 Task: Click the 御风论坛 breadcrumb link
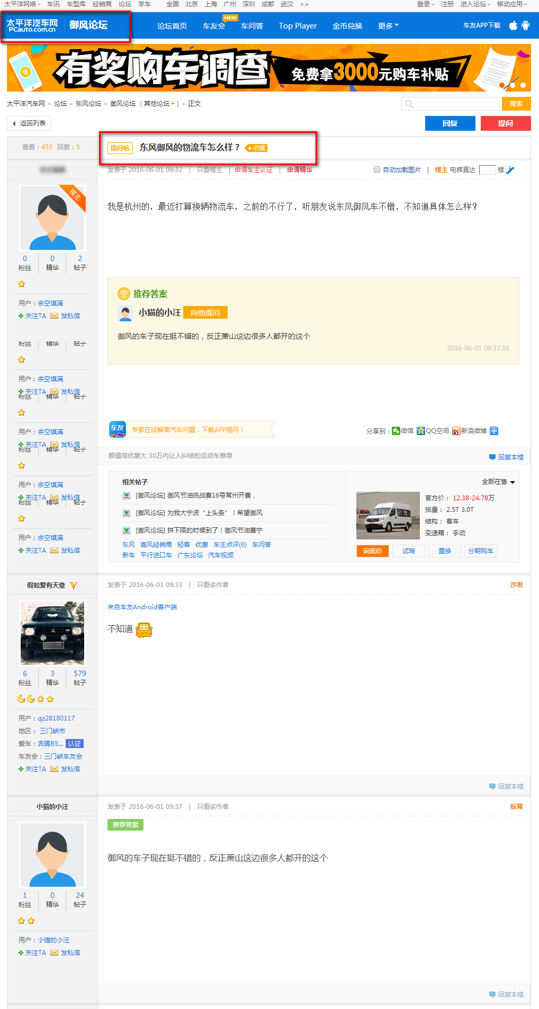point(123,104)
